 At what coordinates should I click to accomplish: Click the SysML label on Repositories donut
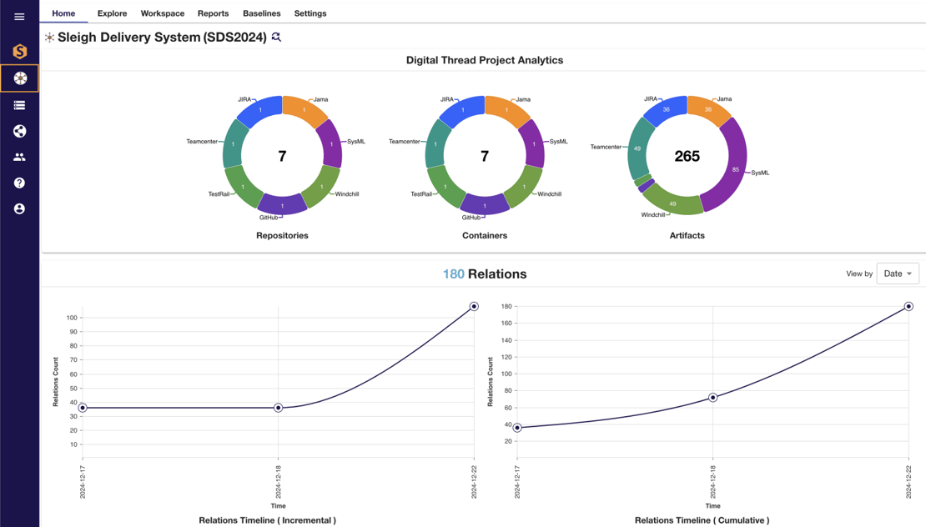point(356,142)
